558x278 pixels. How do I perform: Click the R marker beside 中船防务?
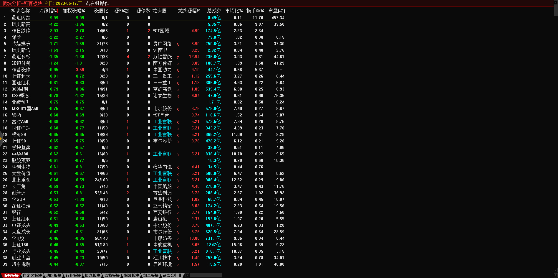coord(178,239)
